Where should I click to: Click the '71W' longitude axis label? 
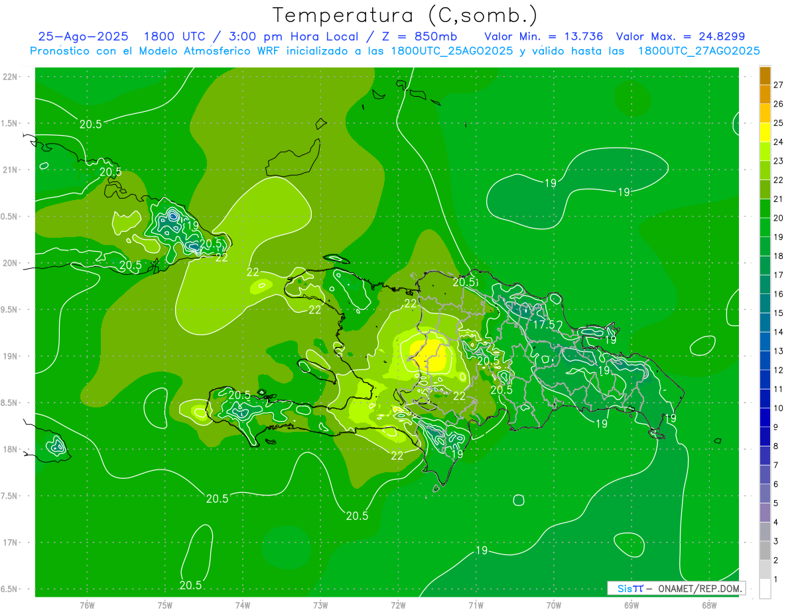[x=476, y=605]
